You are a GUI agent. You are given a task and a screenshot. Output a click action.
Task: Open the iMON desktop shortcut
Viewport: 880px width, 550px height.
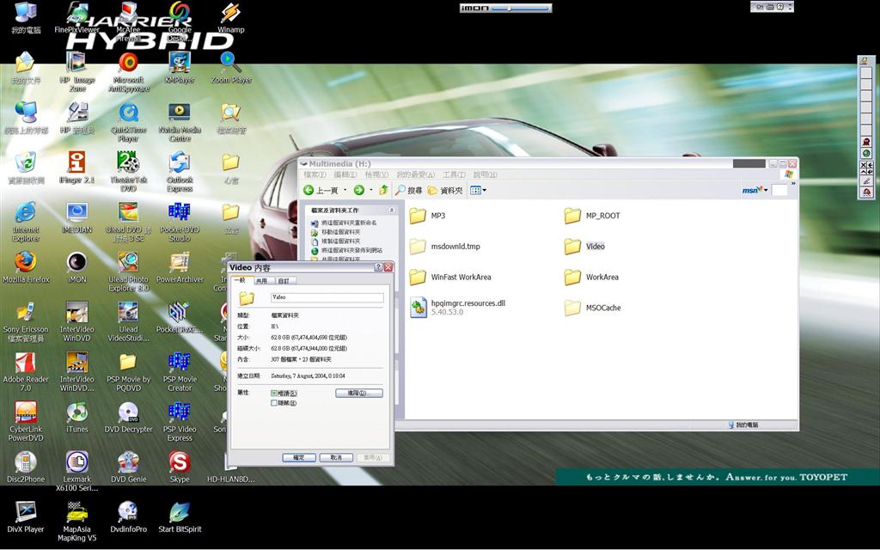coord(76,266)
